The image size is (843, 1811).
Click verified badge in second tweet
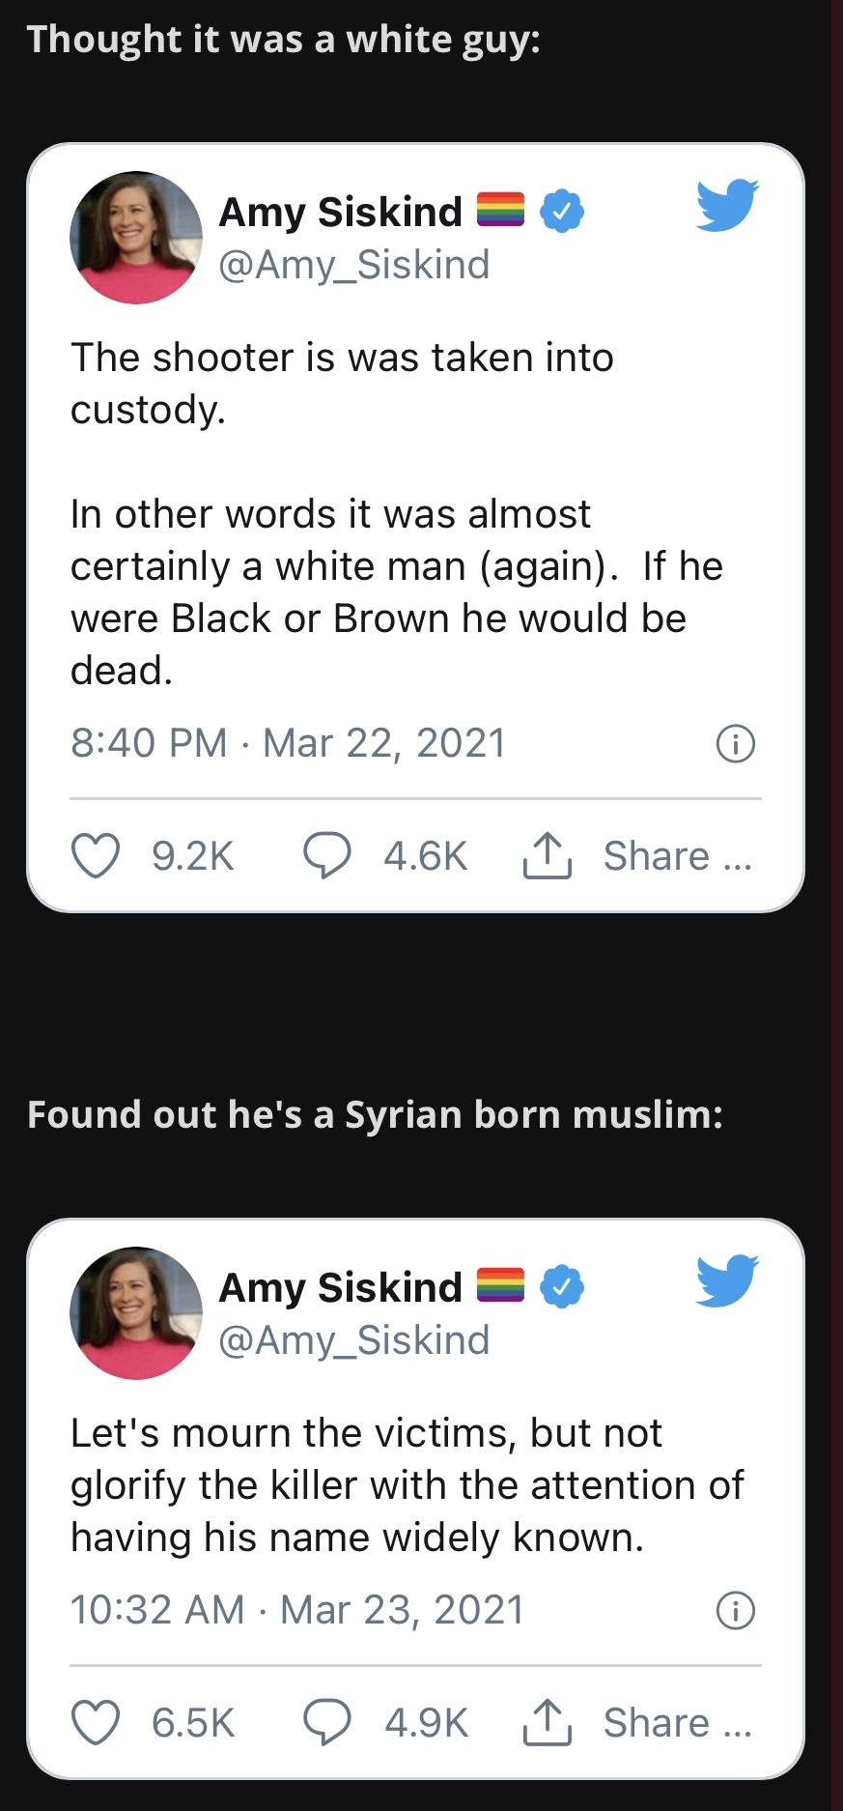(562, 1287)
